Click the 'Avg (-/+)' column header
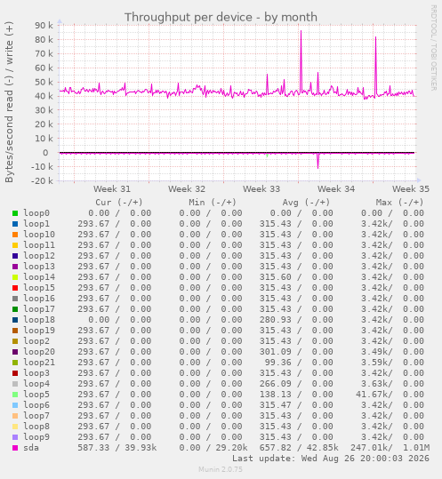Viewport: 442px width, 479px height. tap(306, 203)
